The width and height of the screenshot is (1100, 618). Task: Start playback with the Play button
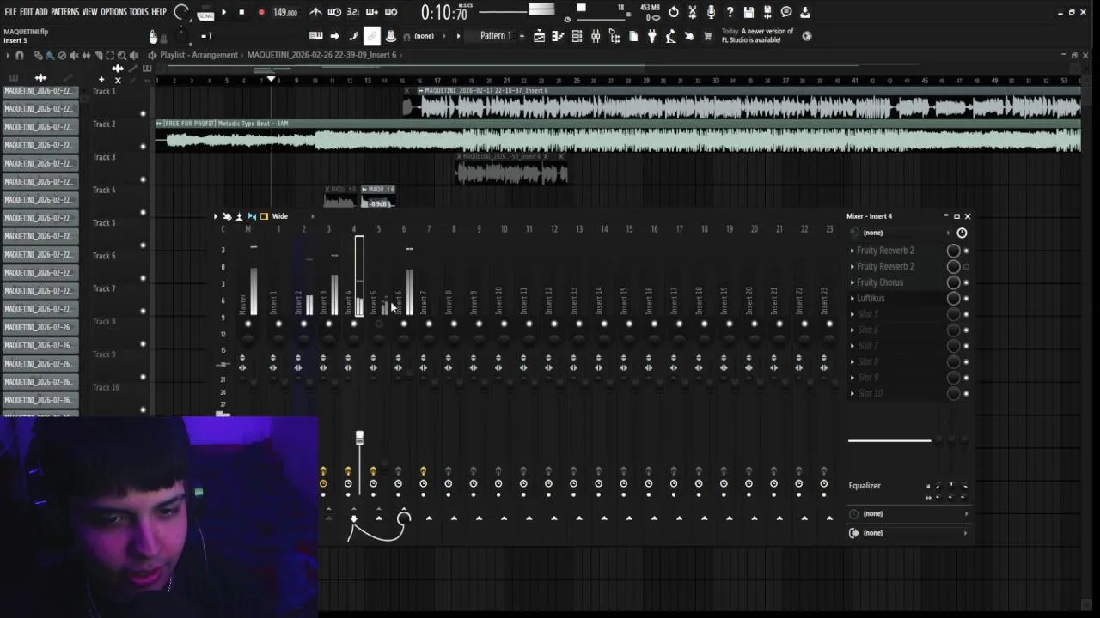[223, 12]
